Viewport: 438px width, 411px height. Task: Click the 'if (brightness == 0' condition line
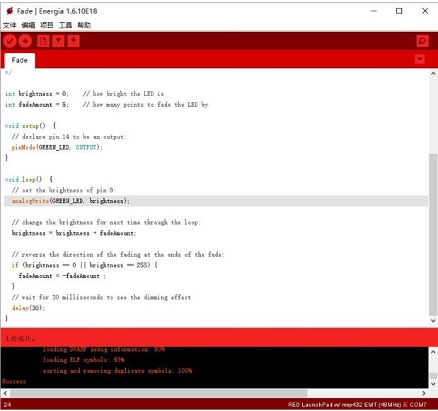[84, 265]
